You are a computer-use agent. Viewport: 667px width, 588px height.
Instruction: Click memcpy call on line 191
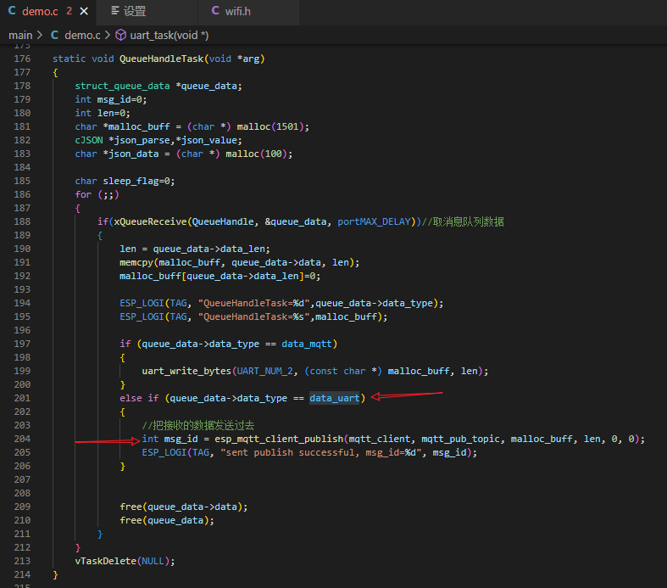(x=136, y=262)
